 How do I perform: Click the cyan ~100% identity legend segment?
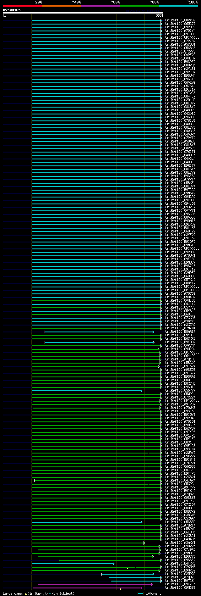coord(178,6)
